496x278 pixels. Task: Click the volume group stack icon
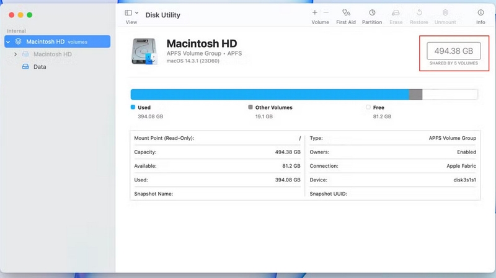19,41
